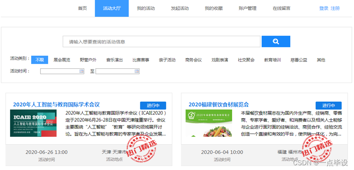Go to 首页 in the navigation bar

83,8
